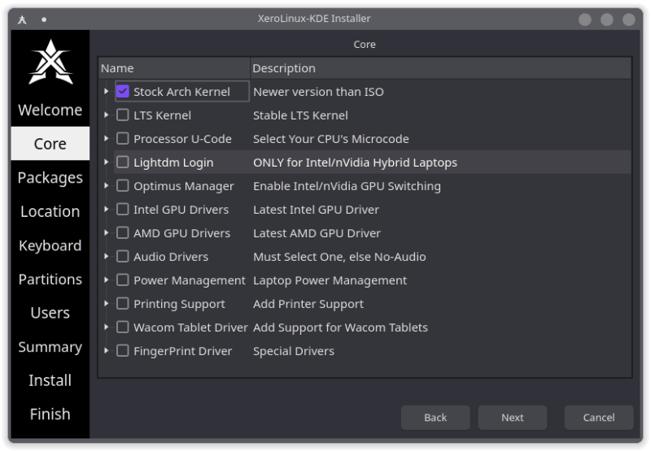651x451 pixels.
Task: Uncheck the Stock Arch Kernel checkbox
Action: point(123,92)
